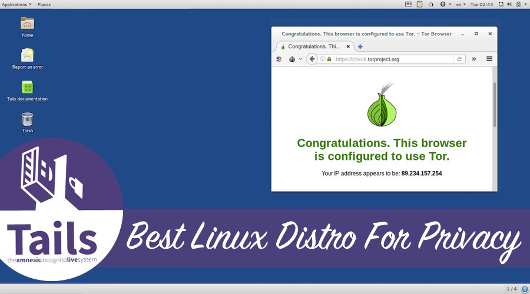
Task: Click the clipboard applet icon in top bar
Action: [419, 4]
